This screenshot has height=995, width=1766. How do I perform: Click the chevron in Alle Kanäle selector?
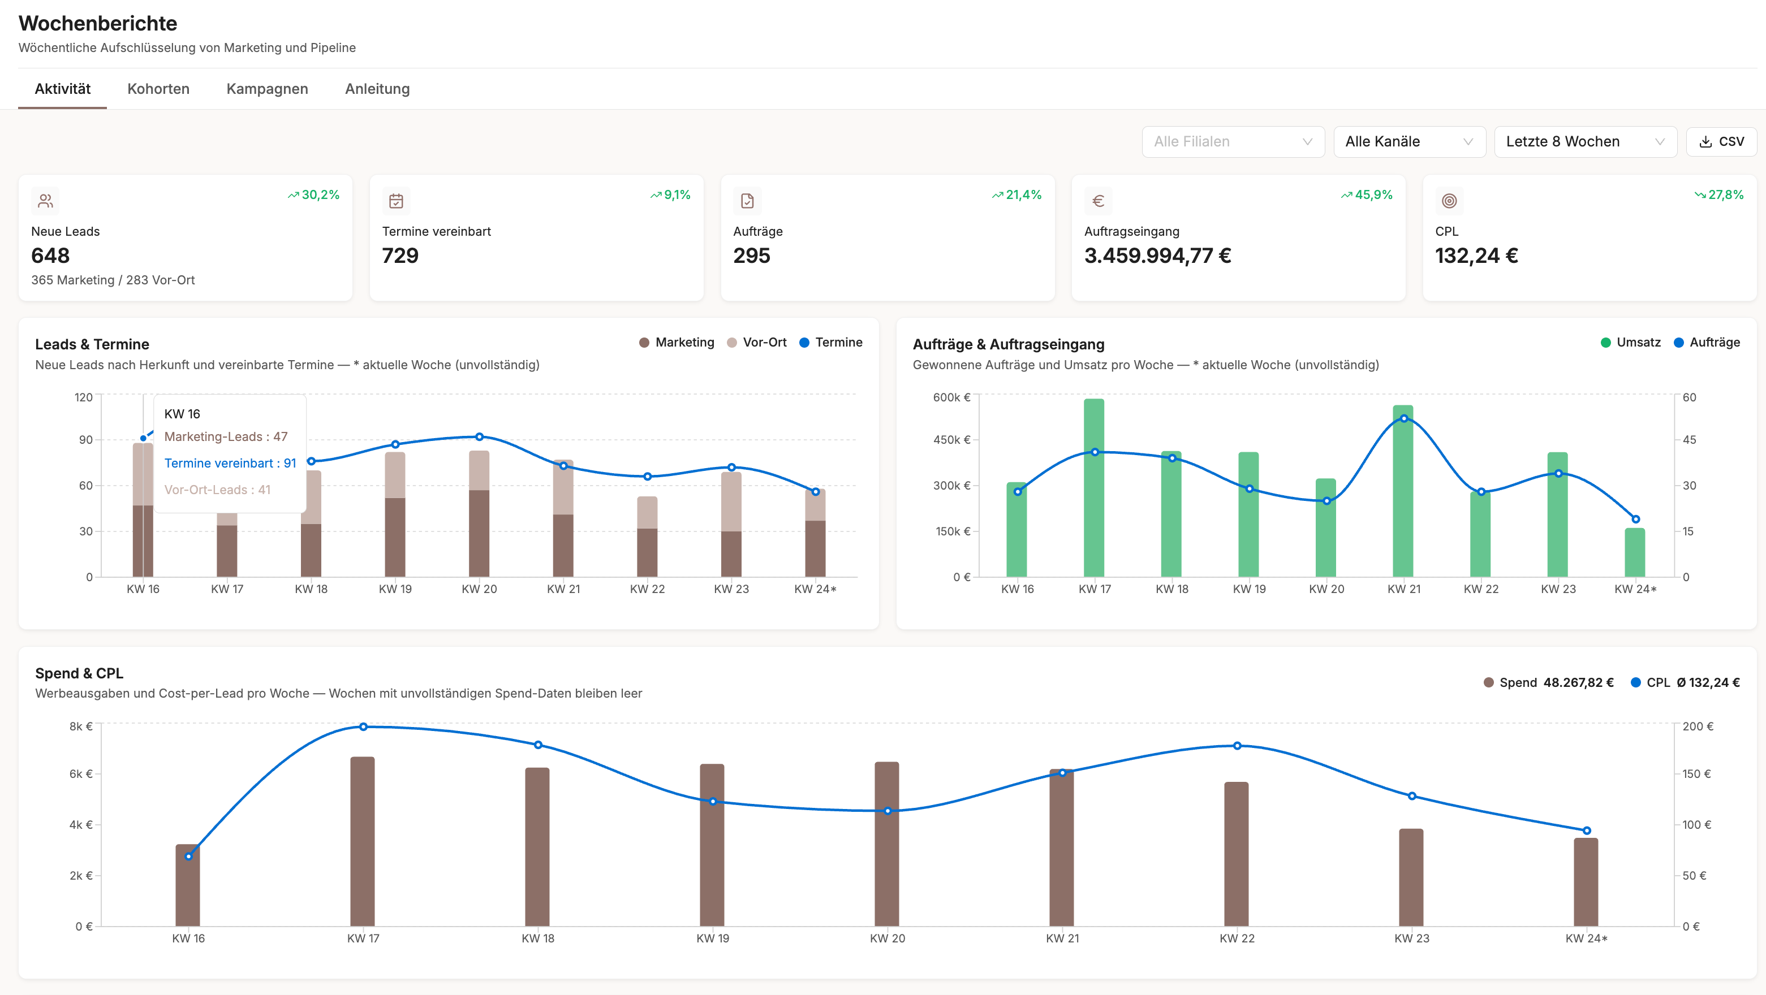(x=1468, y=142)
